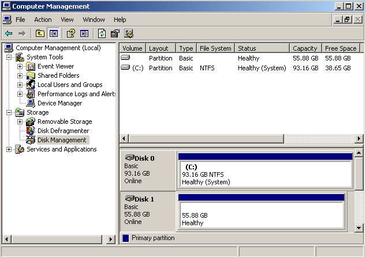Click the Refresh toolbar icon
This screenshot has height=258, width=366.
coord(102,33)
